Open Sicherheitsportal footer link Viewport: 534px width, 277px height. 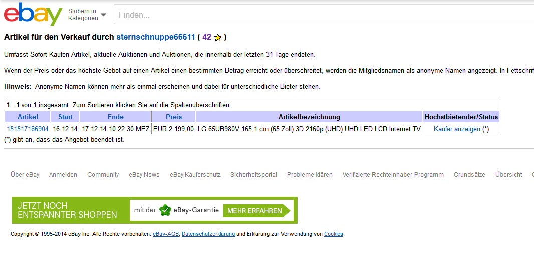(253, 175)
